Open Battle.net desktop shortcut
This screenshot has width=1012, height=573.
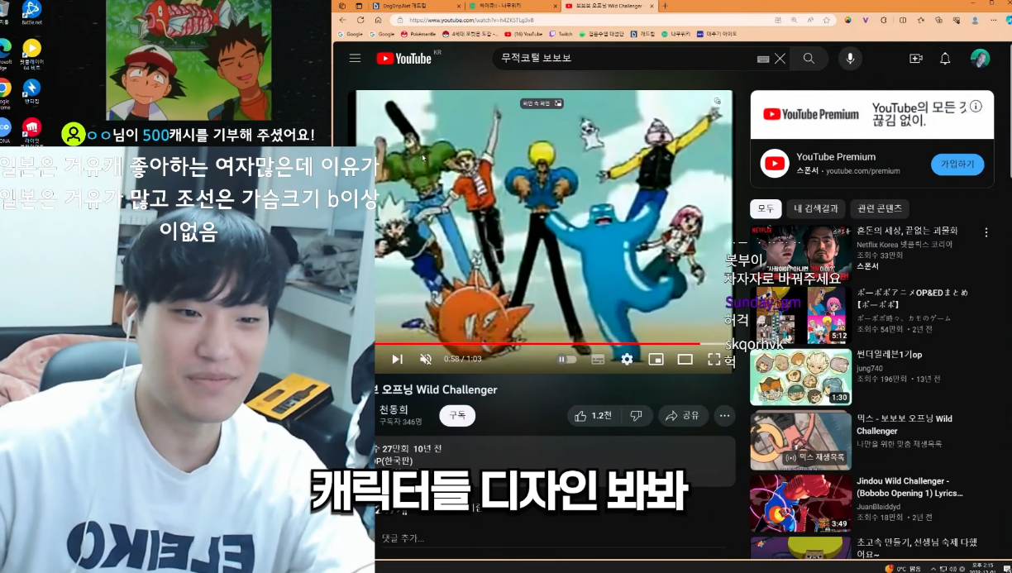click(31, 13)
